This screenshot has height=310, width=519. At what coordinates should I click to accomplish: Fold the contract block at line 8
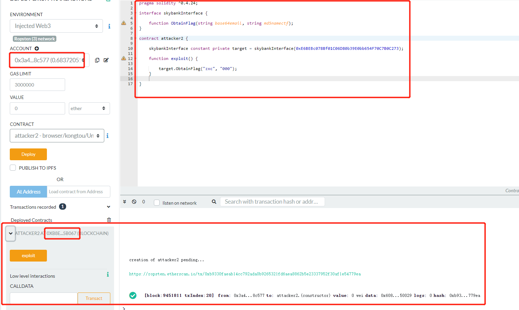point(136,38)
